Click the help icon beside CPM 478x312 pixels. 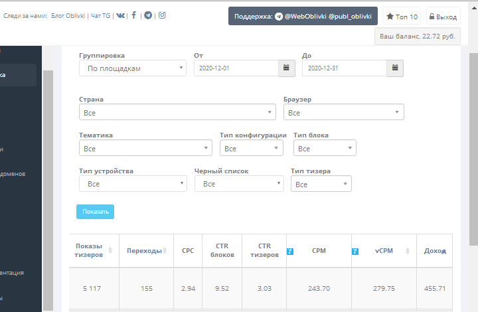(x=290, y=251)
